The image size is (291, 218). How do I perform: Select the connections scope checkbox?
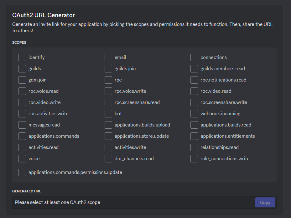point(194,57)
